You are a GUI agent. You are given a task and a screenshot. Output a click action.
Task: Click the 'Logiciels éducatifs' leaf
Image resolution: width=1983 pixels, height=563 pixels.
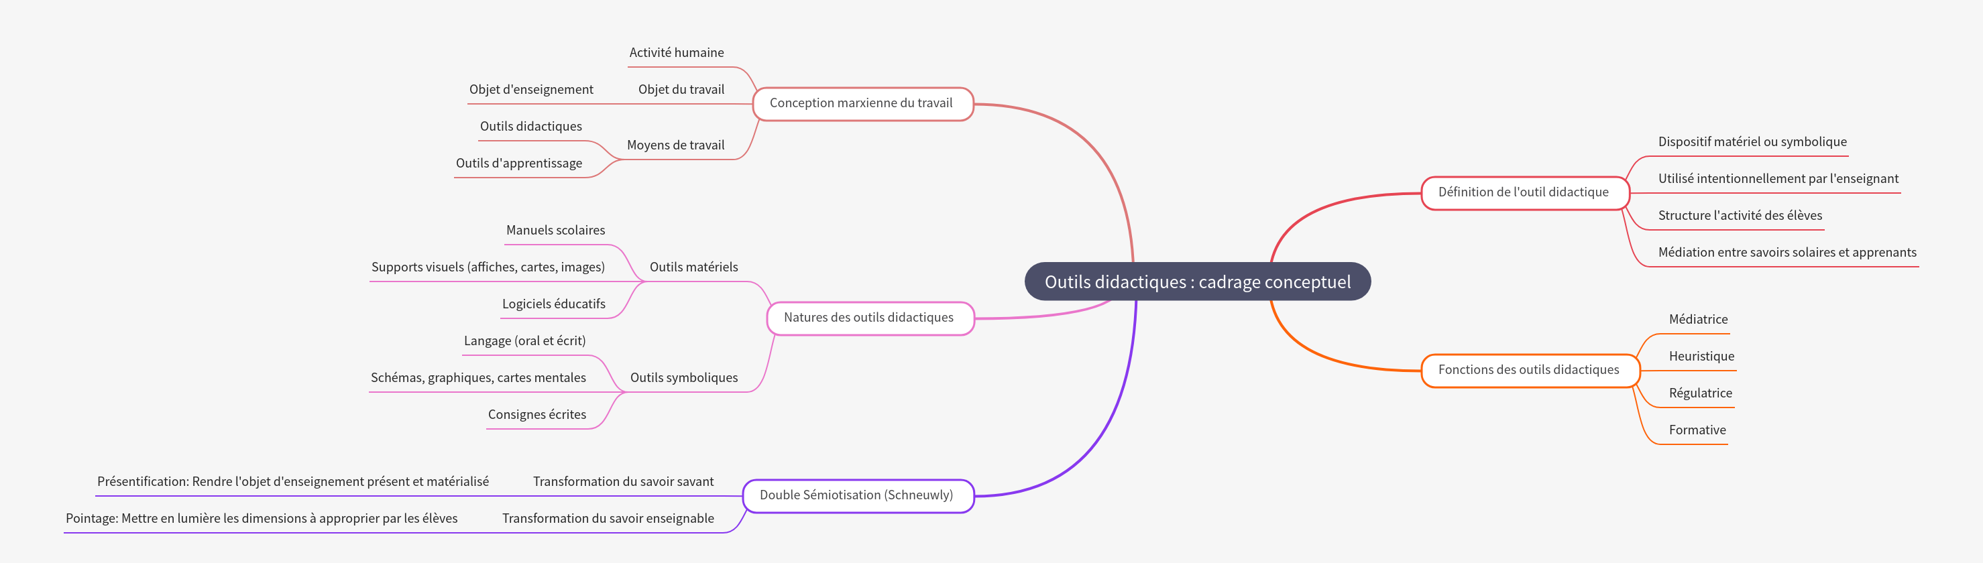pos(553,304)
